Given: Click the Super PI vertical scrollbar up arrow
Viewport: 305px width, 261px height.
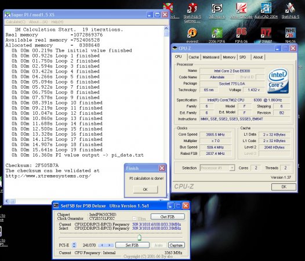Looking at the screenshot, I should pyautogui.click(x=166, y=28).
